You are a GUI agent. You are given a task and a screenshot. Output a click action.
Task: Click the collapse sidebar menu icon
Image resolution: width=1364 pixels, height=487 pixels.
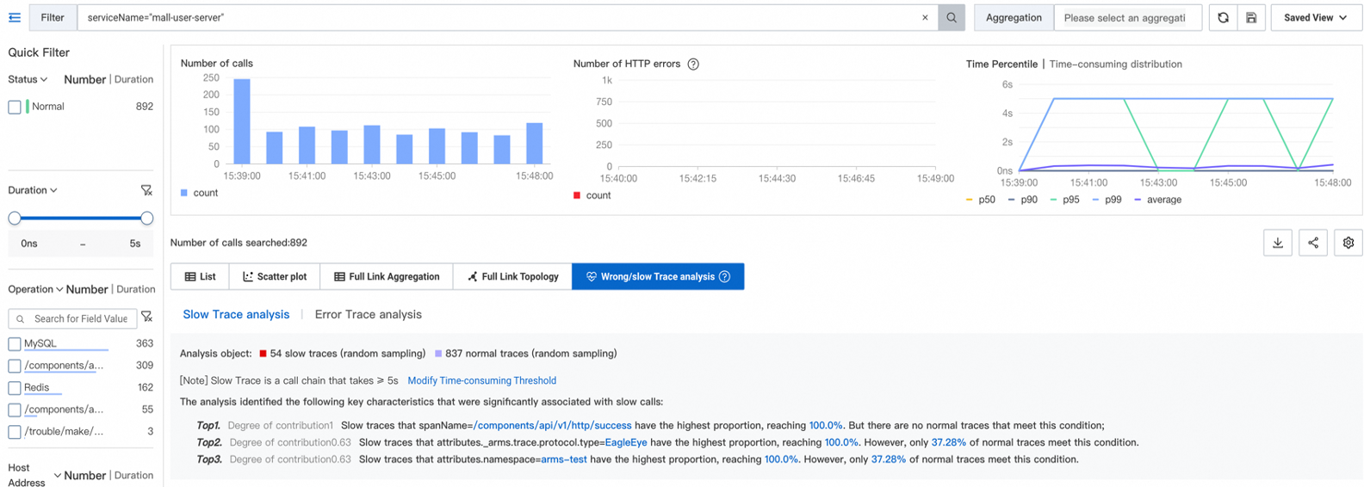pos(15,17)
